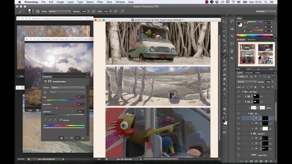Hide the Left Page layer group
The image size is (292, 164).
(239, 92)
